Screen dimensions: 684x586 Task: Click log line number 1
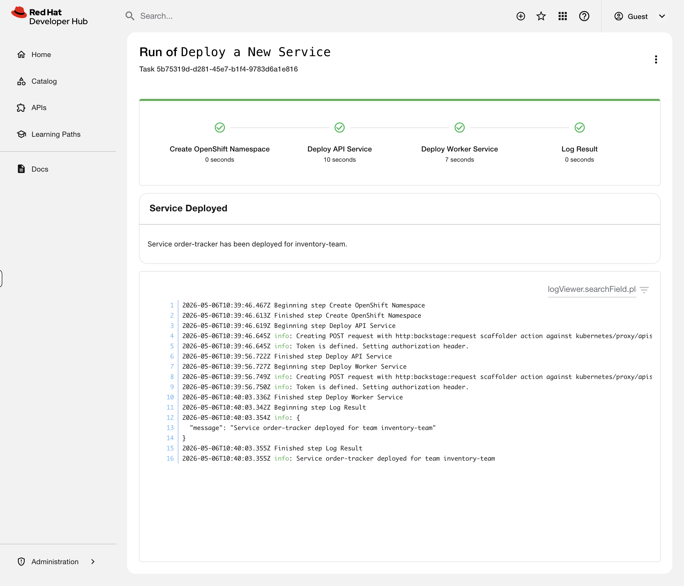(172, 305)
